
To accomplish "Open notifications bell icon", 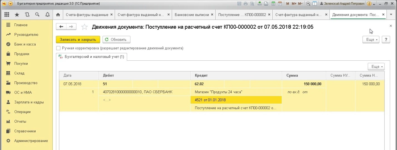I will click(x=47, y=14).
